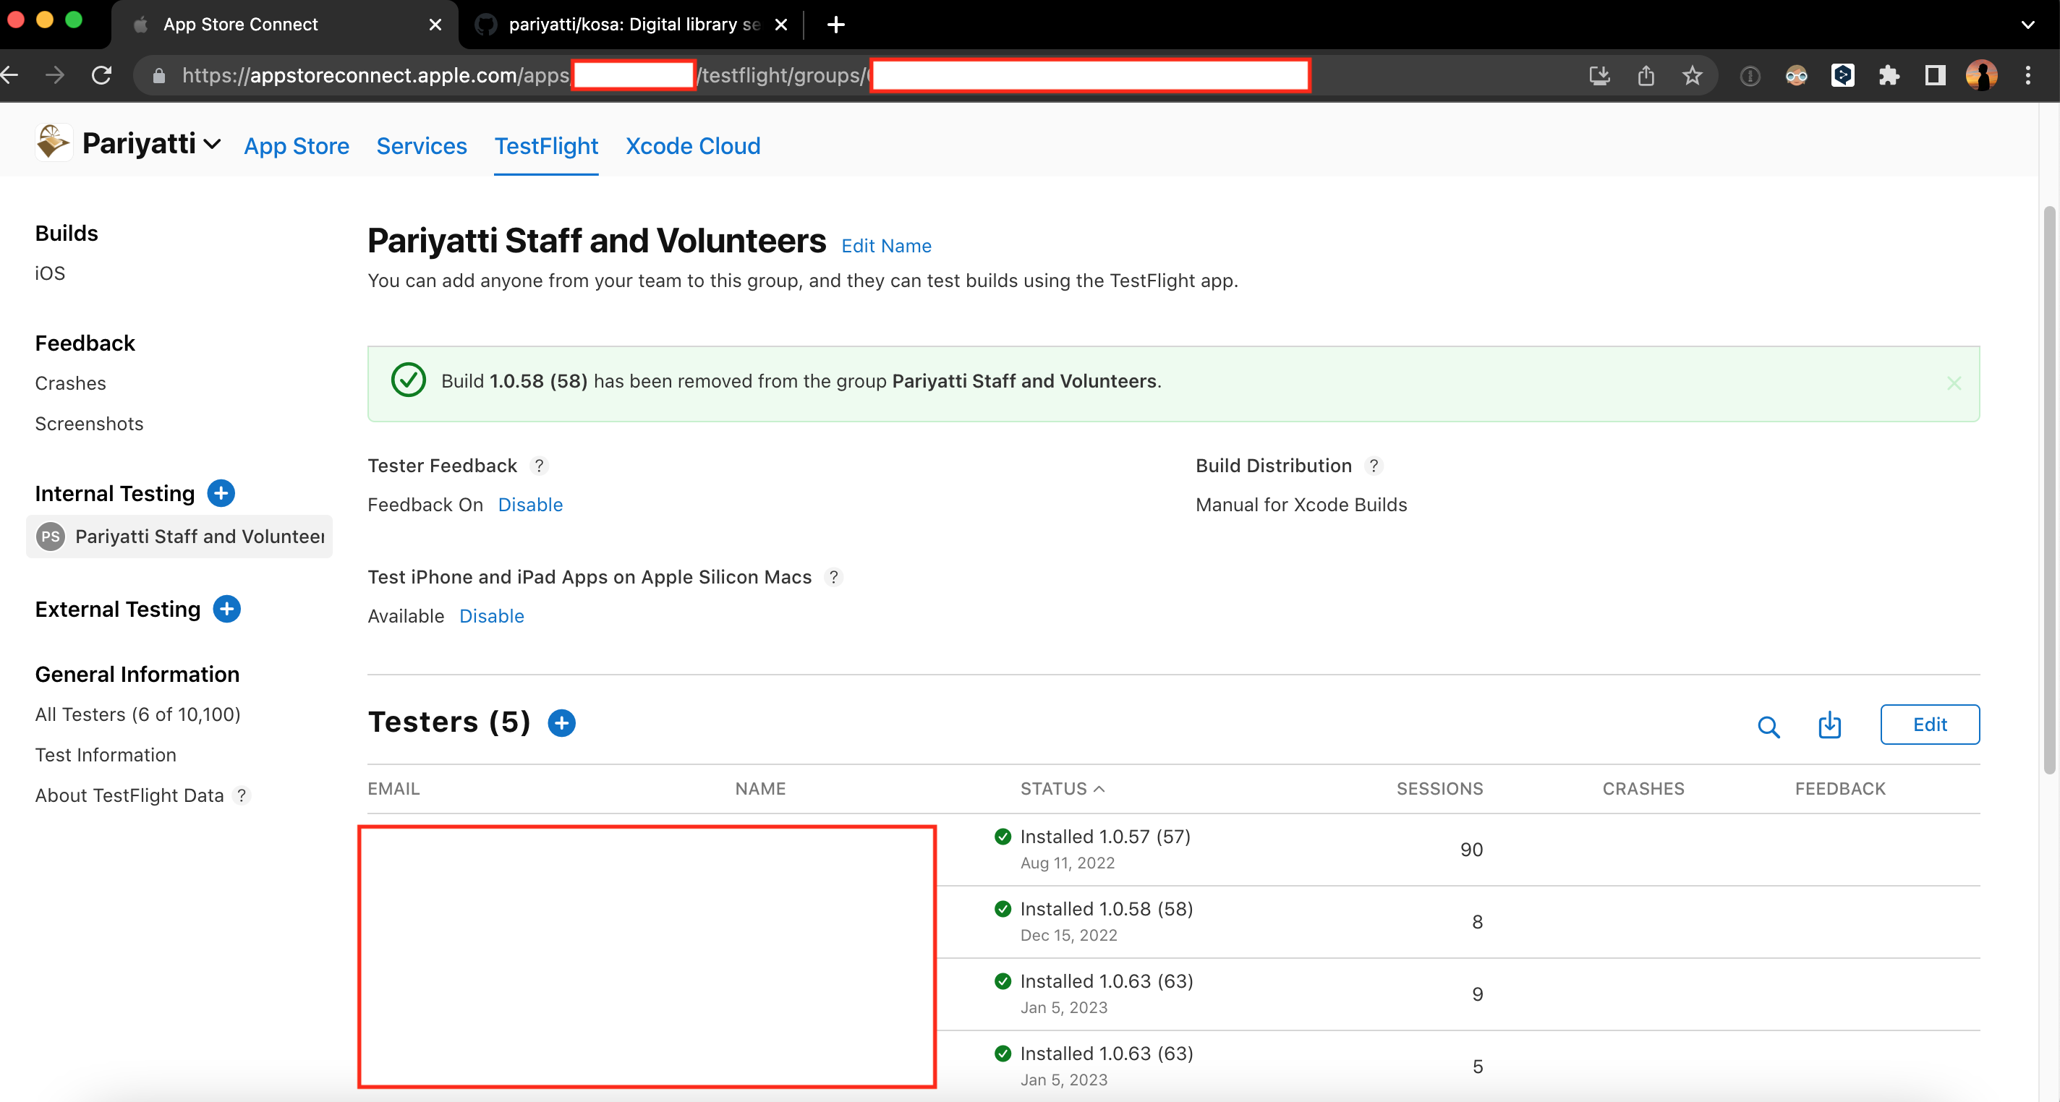
Task: Select the TestFlight tab
Action: point(546,146)
